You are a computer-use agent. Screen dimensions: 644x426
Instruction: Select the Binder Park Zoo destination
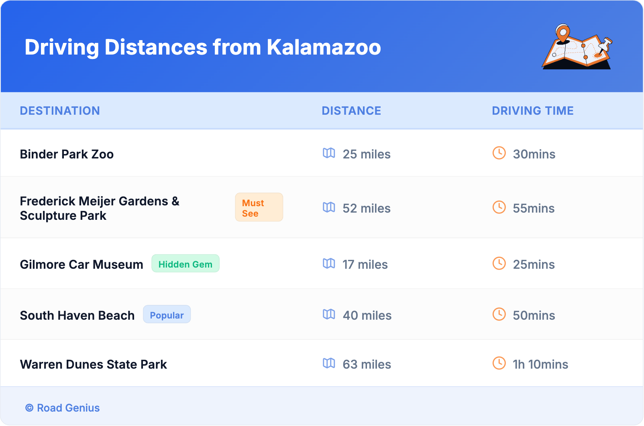coord(67,154)
